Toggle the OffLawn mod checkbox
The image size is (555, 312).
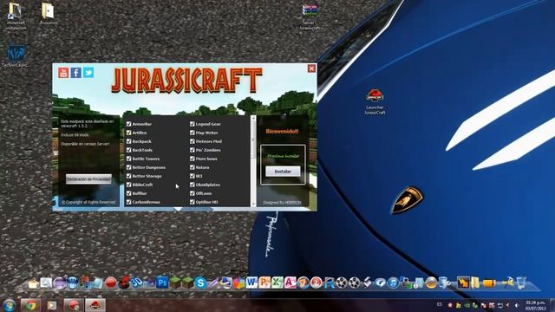[x=193, y=193]
